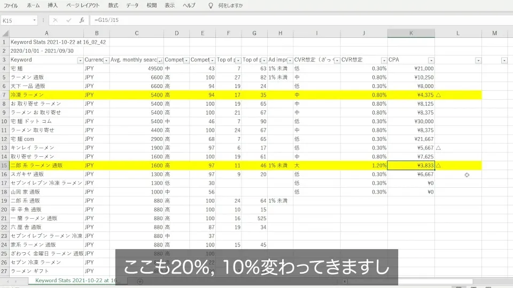513x288 pixels.
Task: Expand the Name Box dropdown arrow
Action: tap(35, 20)
